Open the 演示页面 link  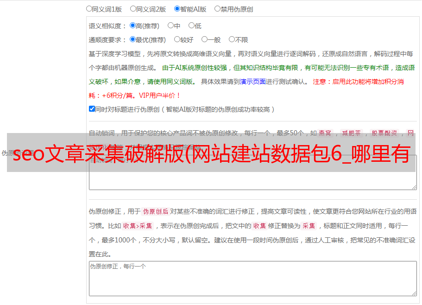pyautogui.click(x=253, y=82)
